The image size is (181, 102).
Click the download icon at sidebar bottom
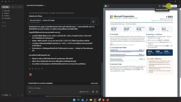pos(22,95)
